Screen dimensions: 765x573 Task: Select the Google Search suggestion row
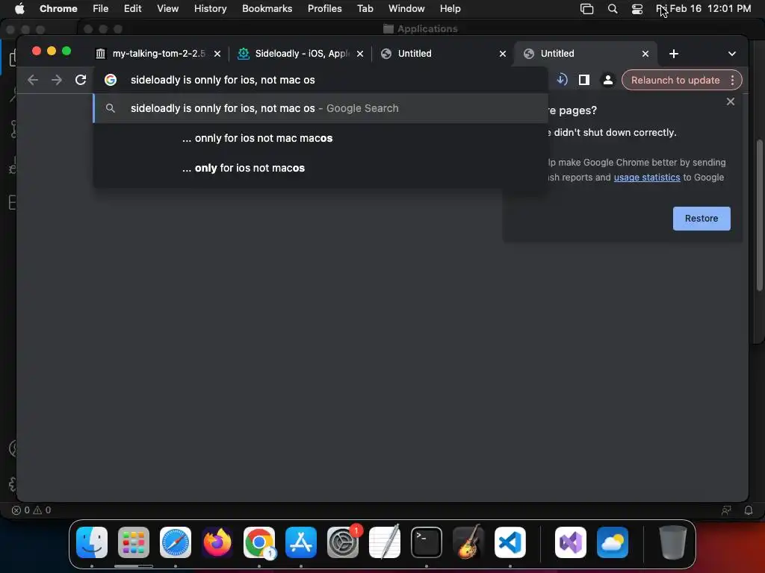point(320,108)
